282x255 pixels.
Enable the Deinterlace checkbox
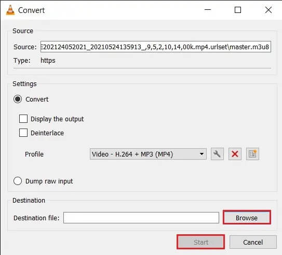point(23,133)
